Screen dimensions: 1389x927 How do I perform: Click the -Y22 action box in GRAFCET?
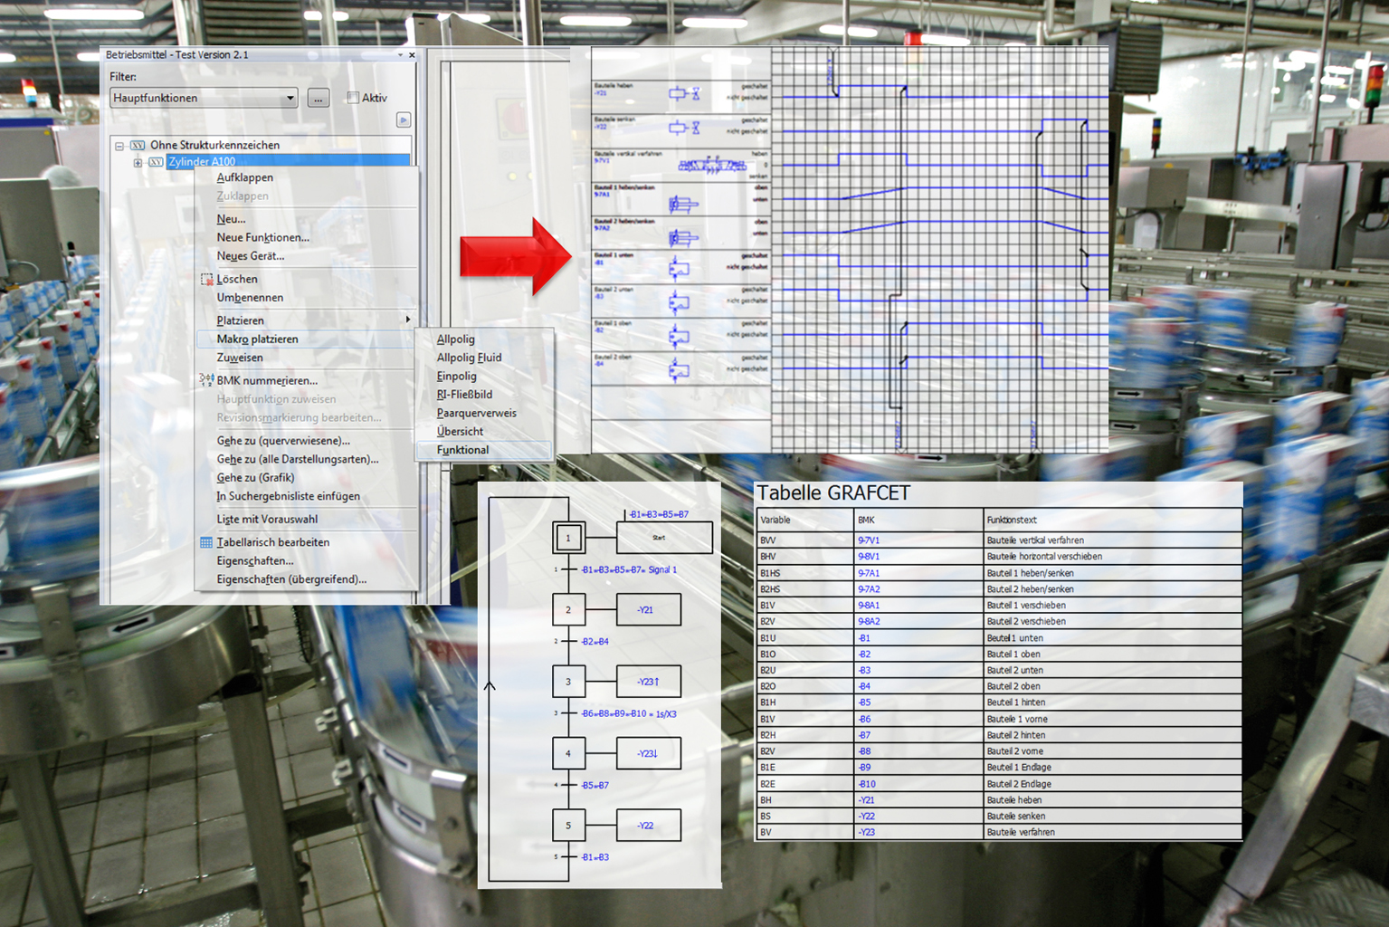648,826
